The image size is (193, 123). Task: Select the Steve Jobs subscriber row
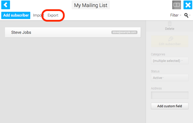(73, 32)
